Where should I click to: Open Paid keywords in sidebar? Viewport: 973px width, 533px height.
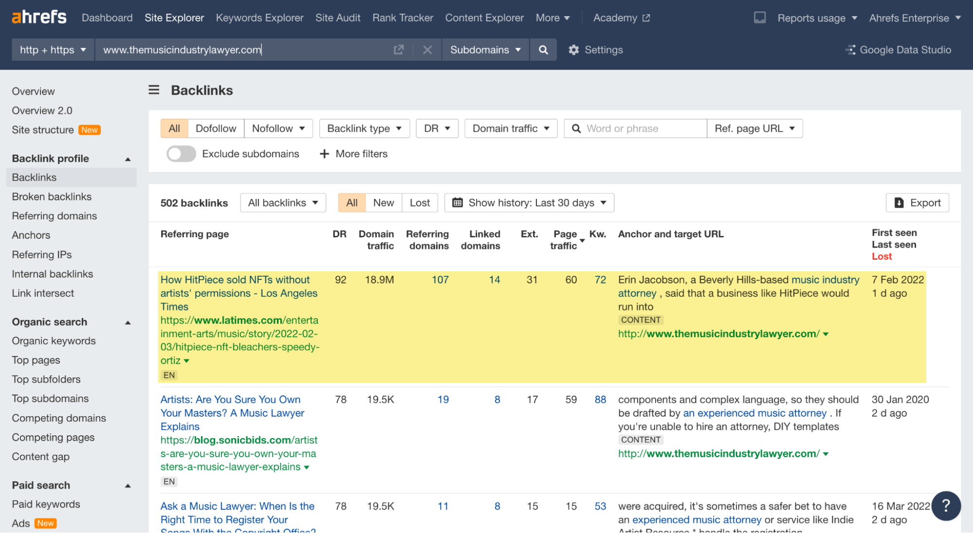pos(46,504)
